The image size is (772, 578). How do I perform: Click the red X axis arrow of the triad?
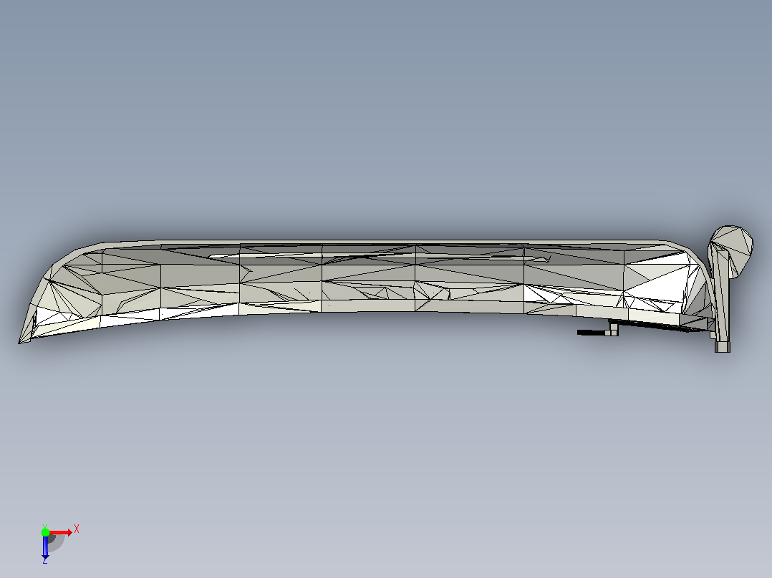(61, 532)
